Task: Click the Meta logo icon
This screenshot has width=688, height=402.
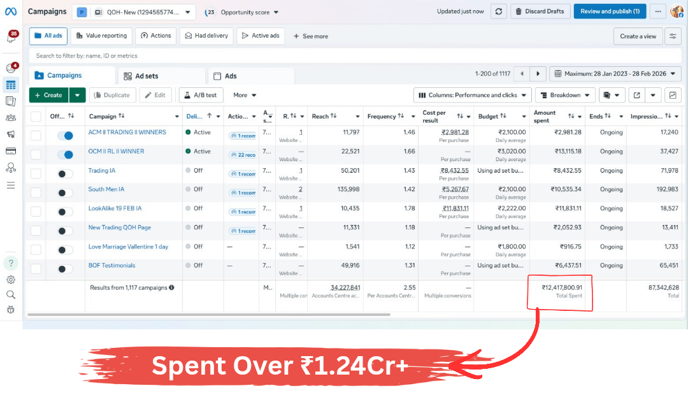Action: tap(11, 11)
